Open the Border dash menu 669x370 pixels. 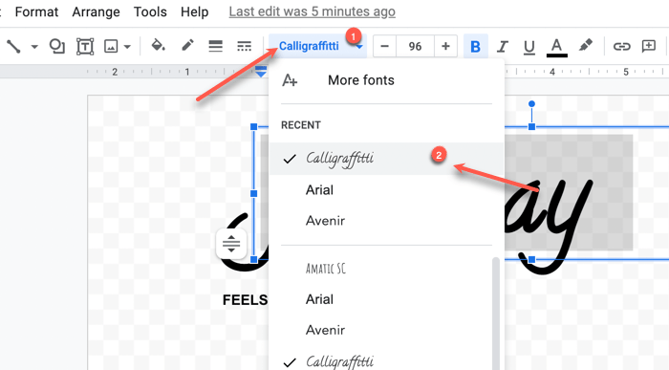244,46
